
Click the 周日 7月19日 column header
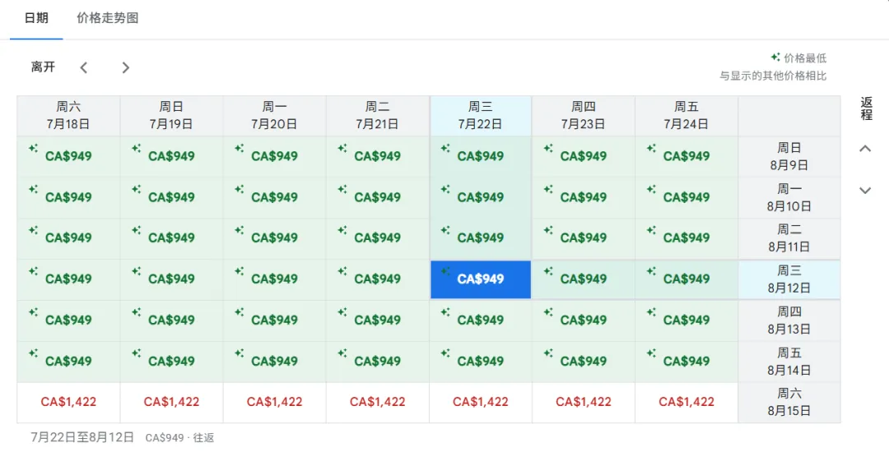[172, 115]
